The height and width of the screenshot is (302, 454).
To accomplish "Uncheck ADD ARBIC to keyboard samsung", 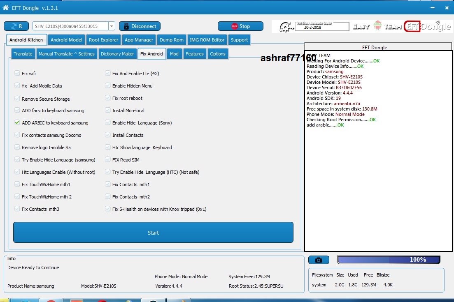I will point(17,122).
